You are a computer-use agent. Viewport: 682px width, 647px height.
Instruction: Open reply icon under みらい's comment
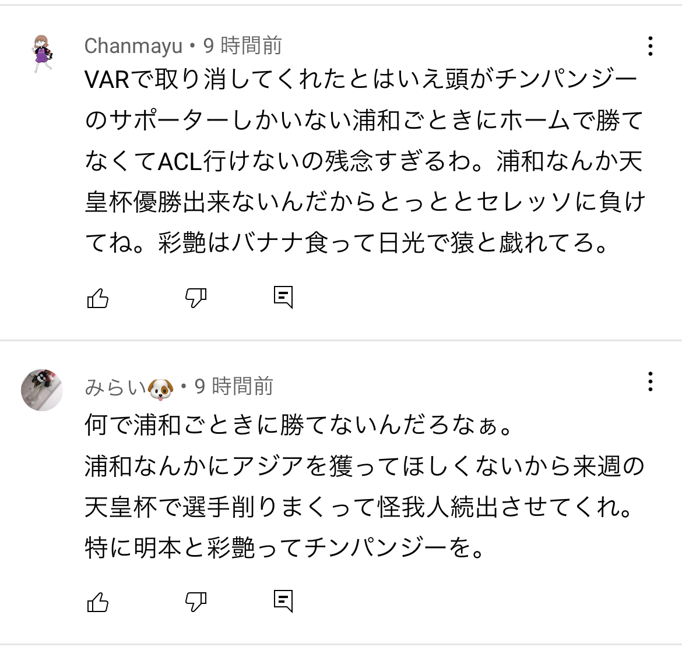tap(283, 600)
